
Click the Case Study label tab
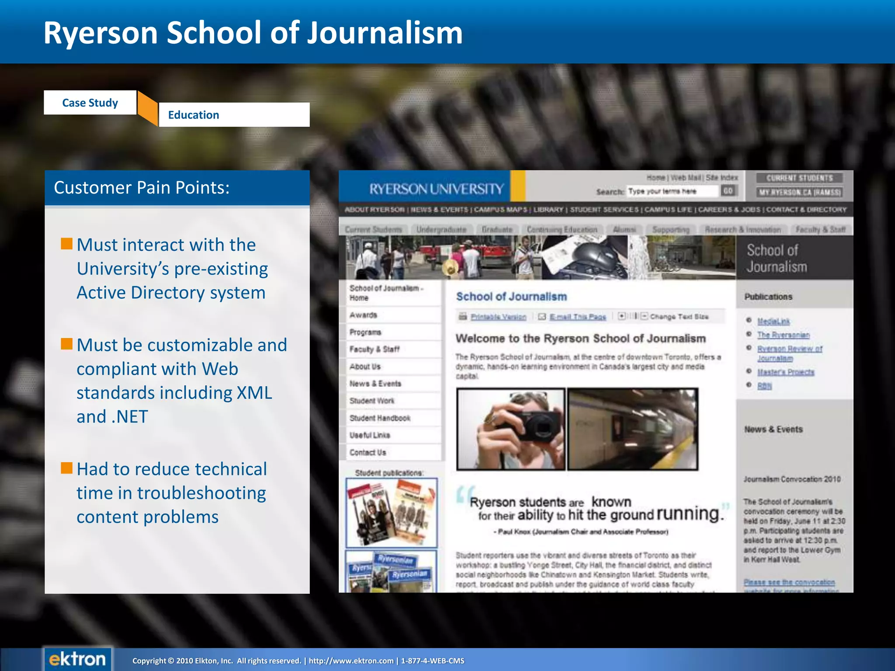pos(90,103)
